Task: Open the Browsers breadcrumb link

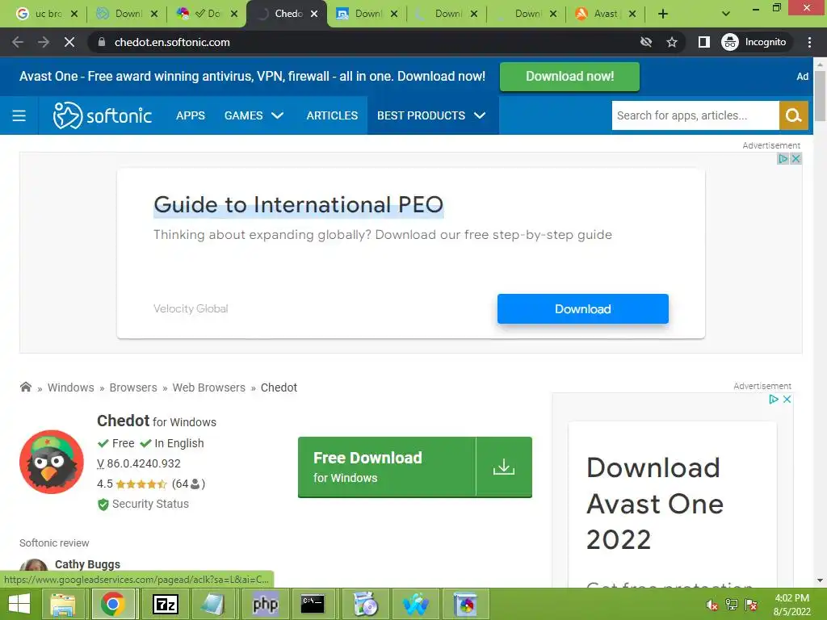Action: (x=133, y=387)
